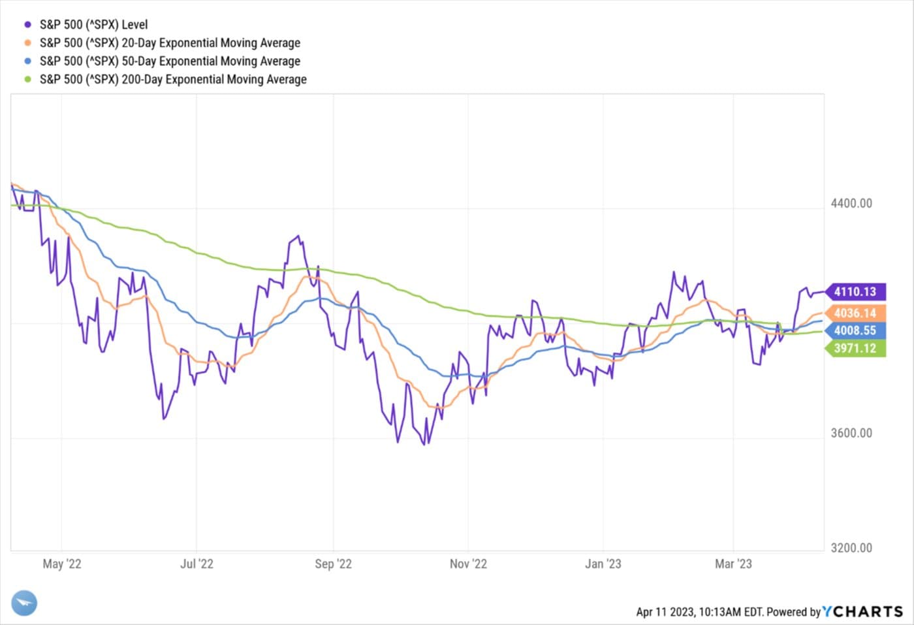Select the 200-Day Exponential Moving Average label
Viewport: 914px width, 625px height.
pos(173,80)
